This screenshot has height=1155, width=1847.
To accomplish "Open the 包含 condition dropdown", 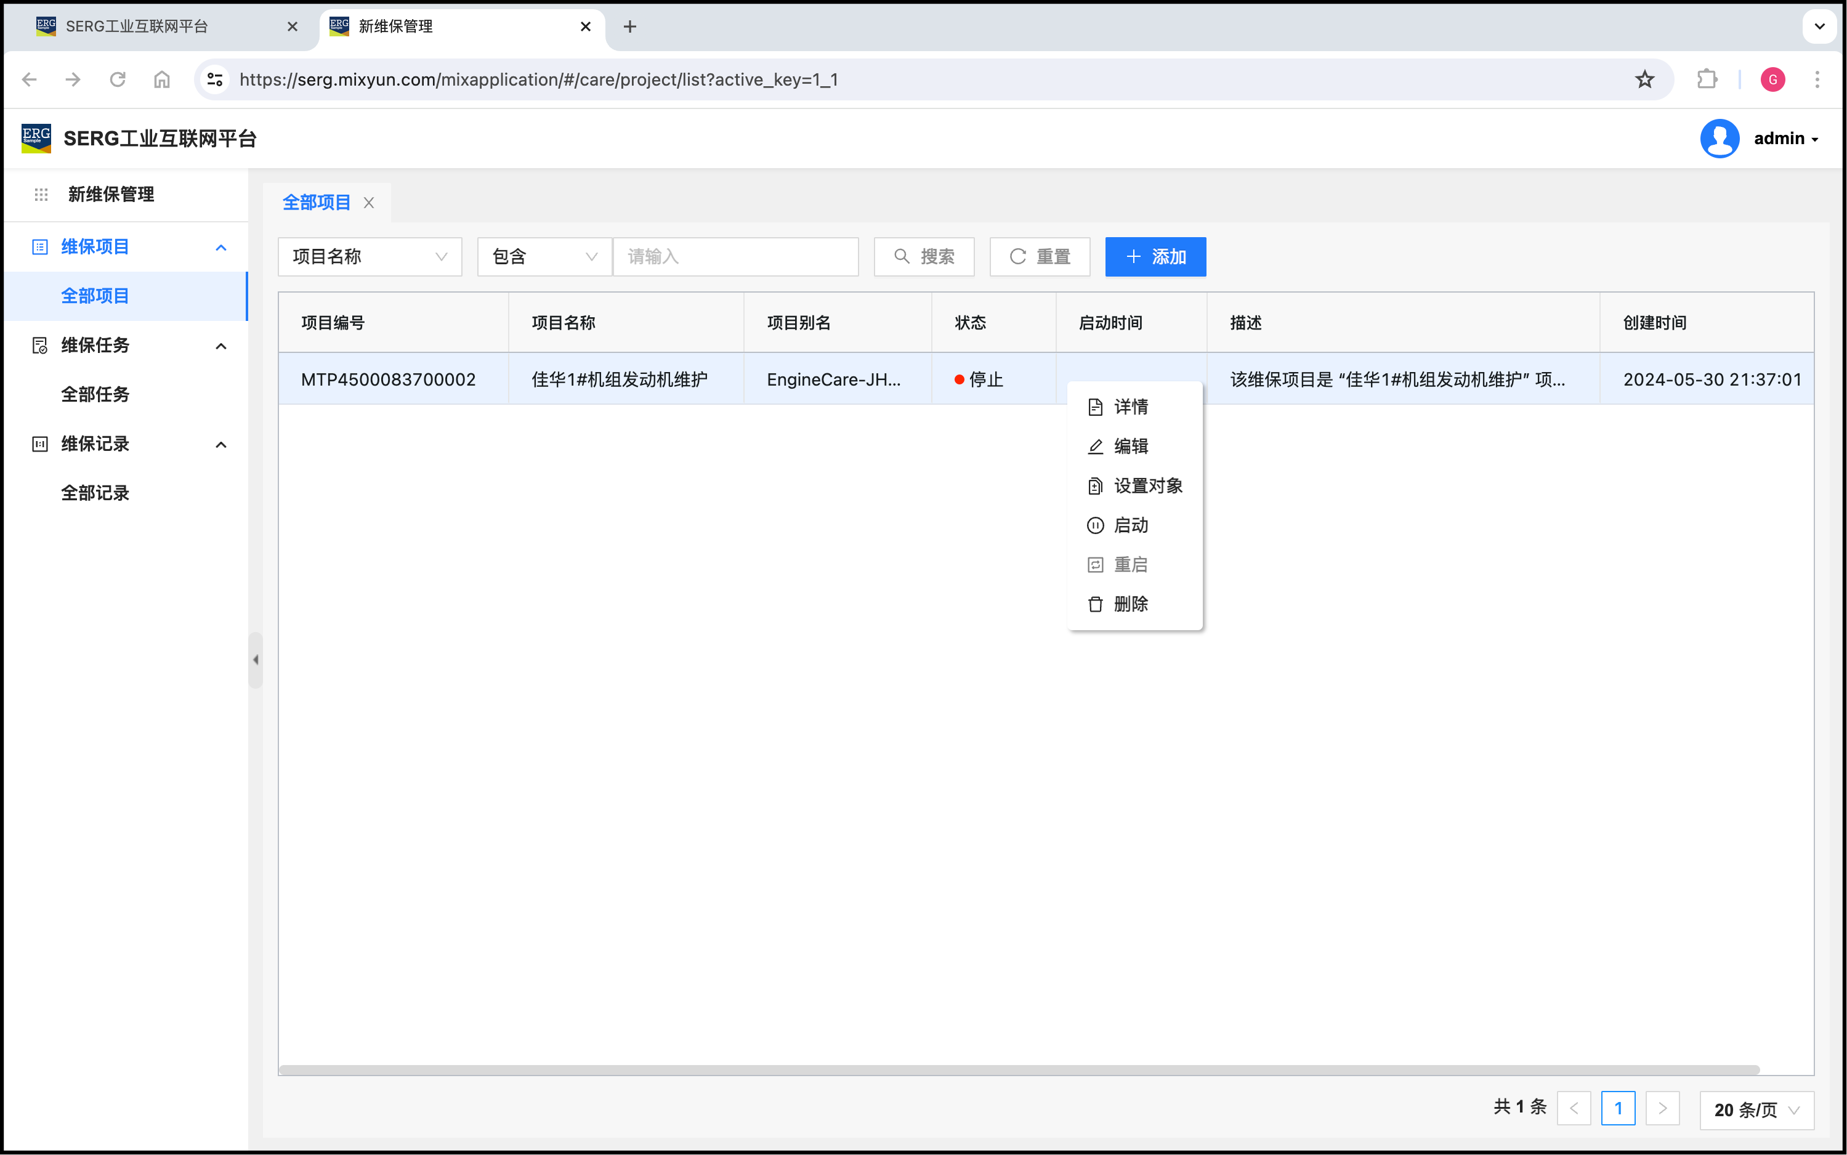I will (544, 257).
